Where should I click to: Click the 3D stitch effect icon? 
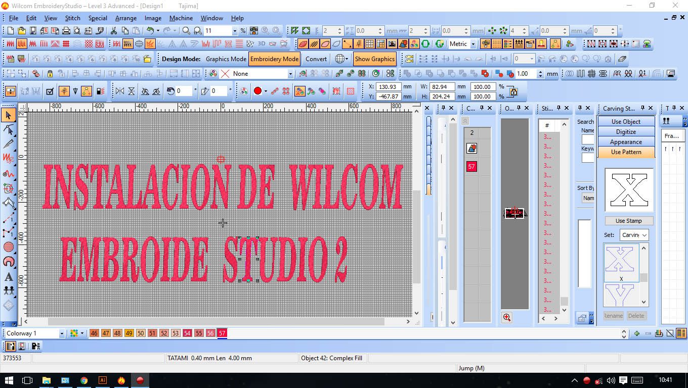(262, 44)
